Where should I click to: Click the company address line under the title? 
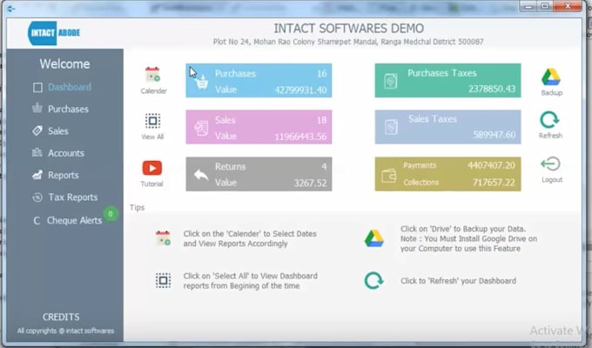348,42
